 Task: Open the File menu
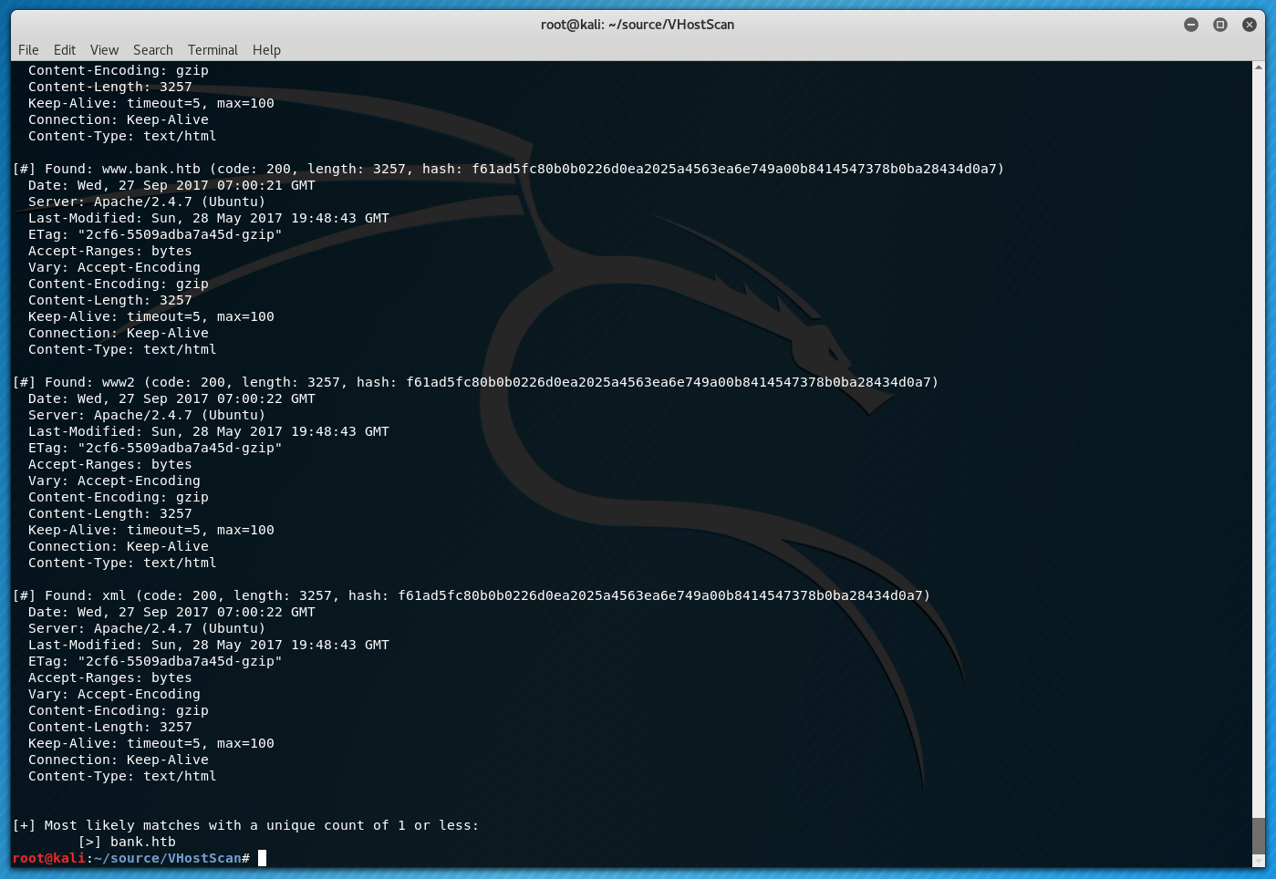pyautogui.click(x=28, y=50)
